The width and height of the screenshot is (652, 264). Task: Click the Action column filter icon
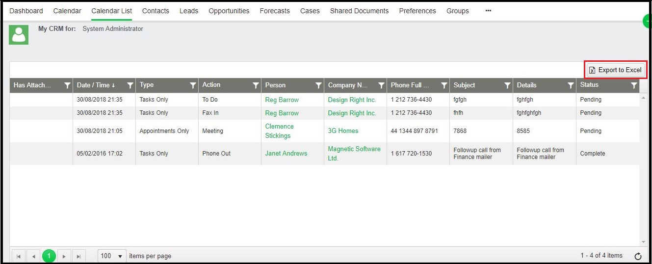[256, 85]
